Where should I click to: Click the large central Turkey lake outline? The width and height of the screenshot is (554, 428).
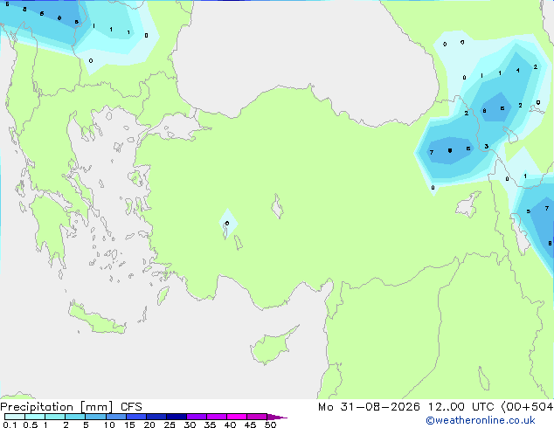pos(277,206)
